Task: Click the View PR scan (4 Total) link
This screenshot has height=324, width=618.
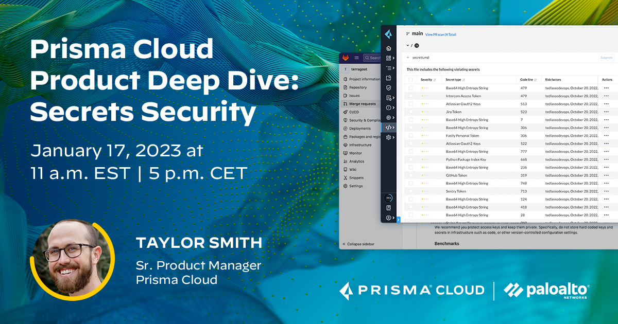Action: tap(441, 34)
